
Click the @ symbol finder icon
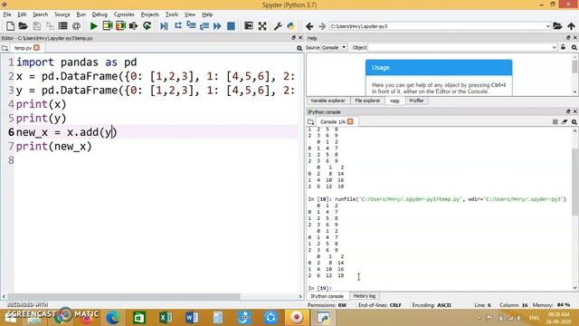click(76, 26)
